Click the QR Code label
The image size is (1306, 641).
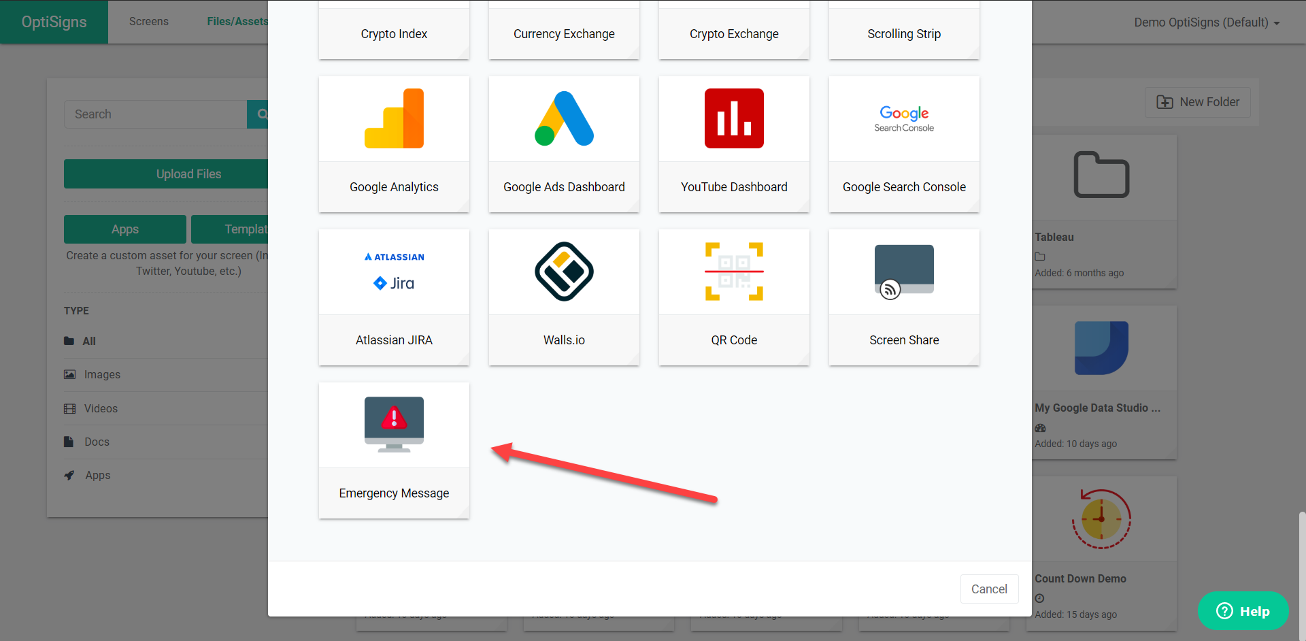pos(734,340)
